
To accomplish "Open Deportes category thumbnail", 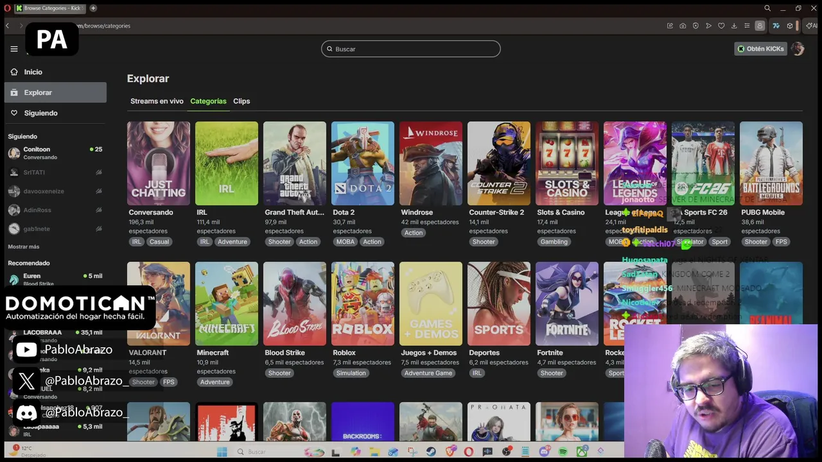I will (499, 304).
